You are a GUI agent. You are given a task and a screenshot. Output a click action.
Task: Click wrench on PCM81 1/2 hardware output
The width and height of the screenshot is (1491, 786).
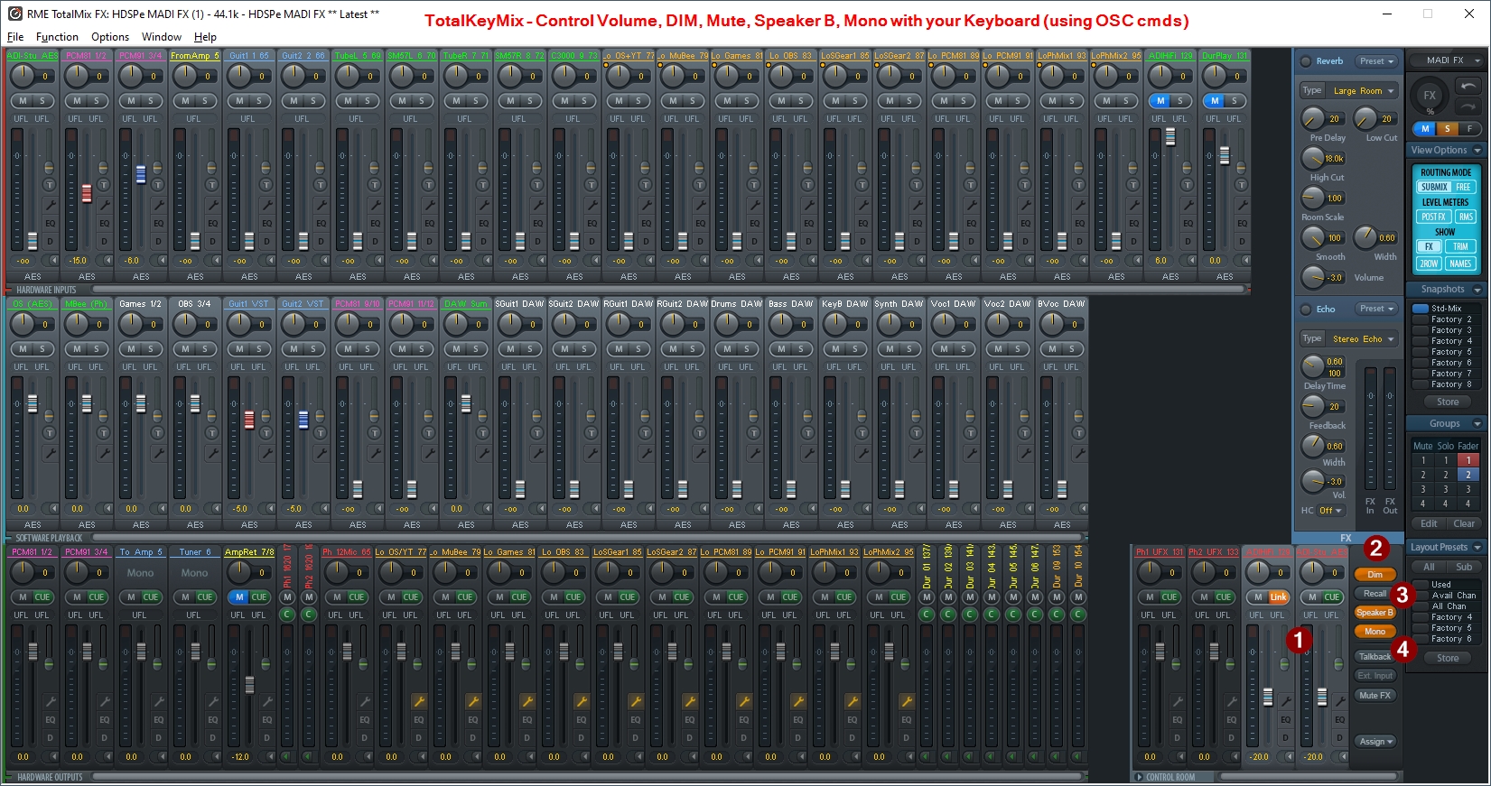click(x=50, y=701)
